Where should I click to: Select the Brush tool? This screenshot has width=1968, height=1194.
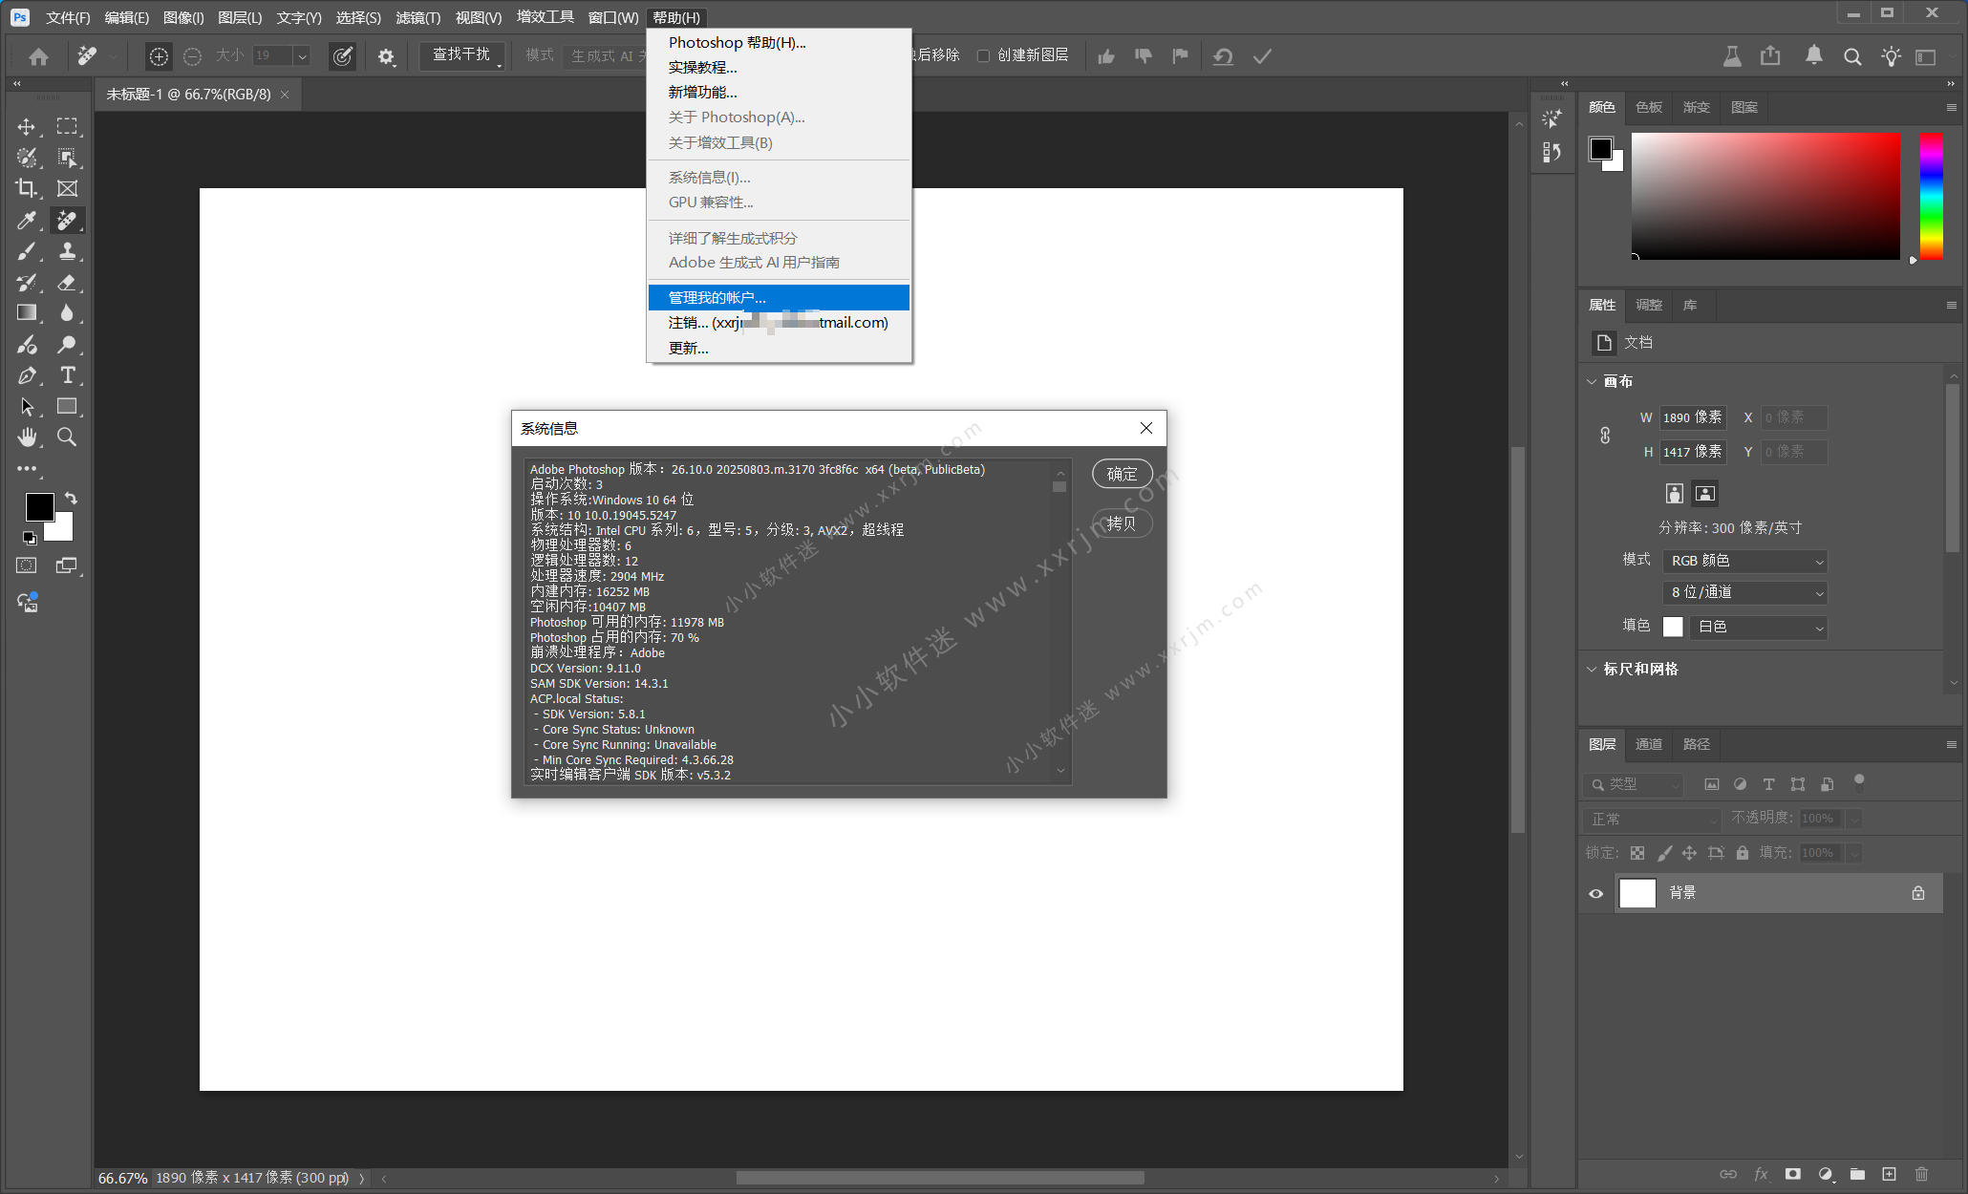click(x=27, y=252)
